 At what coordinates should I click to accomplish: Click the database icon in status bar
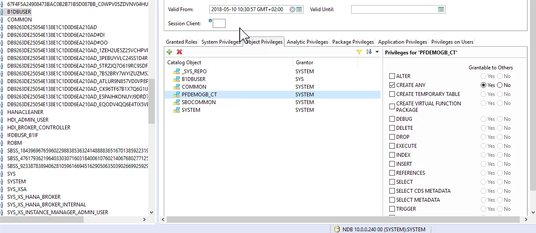pos(337,229)
